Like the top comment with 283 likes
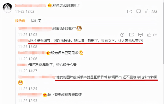Image resolution: width=164 pixels, height=104 pixels. point(147,11)
